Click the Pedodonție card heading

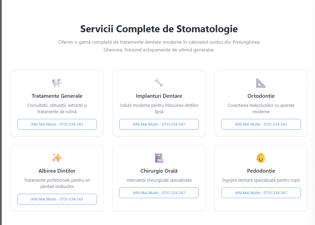pos(261,171)
